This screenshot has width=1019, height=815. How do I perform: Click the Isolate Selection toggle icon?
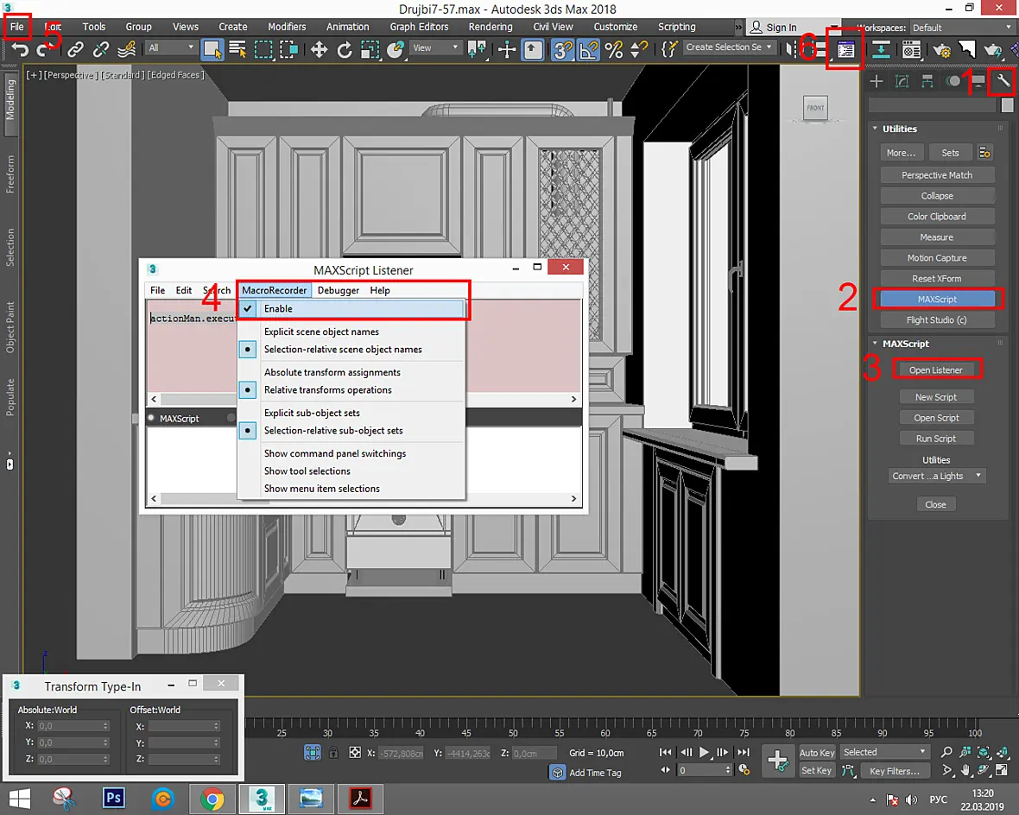[x=312, y=753]
